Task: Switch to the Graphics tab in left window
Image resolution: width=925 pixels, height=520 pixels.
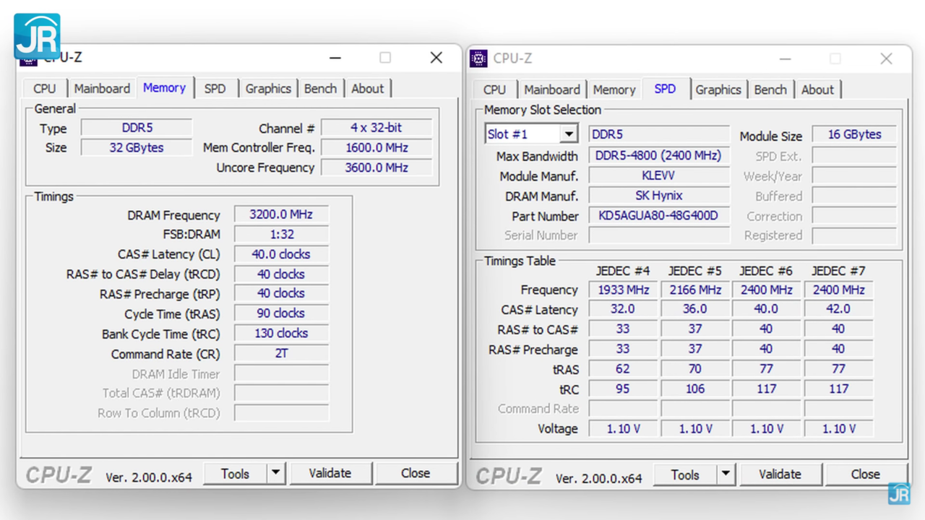Action: point(268,88)
